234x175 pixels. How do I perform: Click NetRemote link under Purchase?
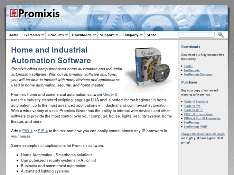tap(192, 122)
